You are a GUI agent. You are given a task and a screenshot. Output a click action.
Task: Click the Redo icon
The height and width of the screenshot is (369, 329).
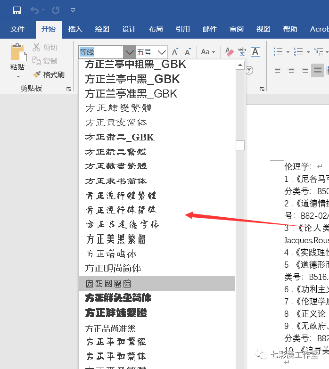(x=56, y=10)
